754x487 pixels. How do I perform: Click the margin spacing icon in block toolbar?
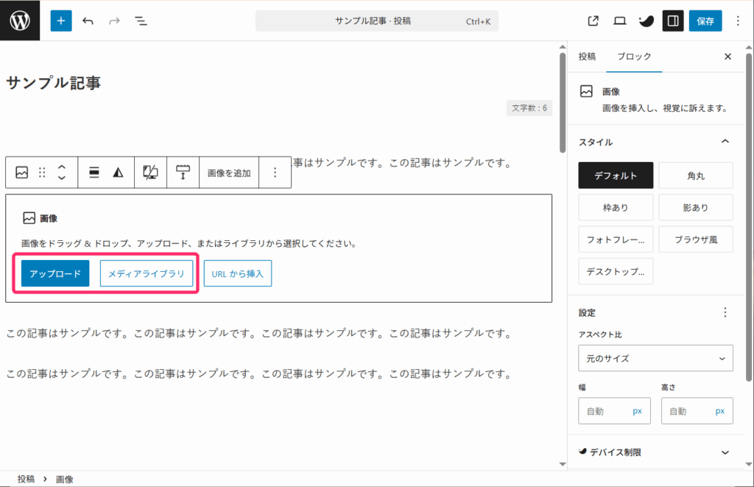183,172
